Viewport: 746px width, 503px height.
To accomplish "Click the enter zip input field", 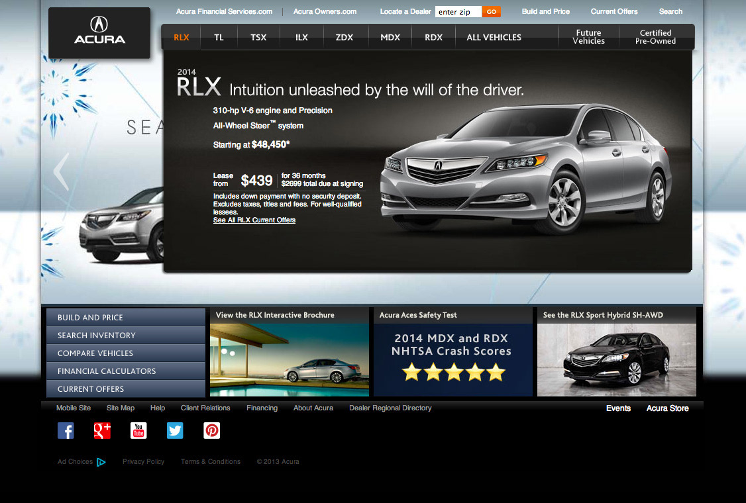I will coord(458,11).
